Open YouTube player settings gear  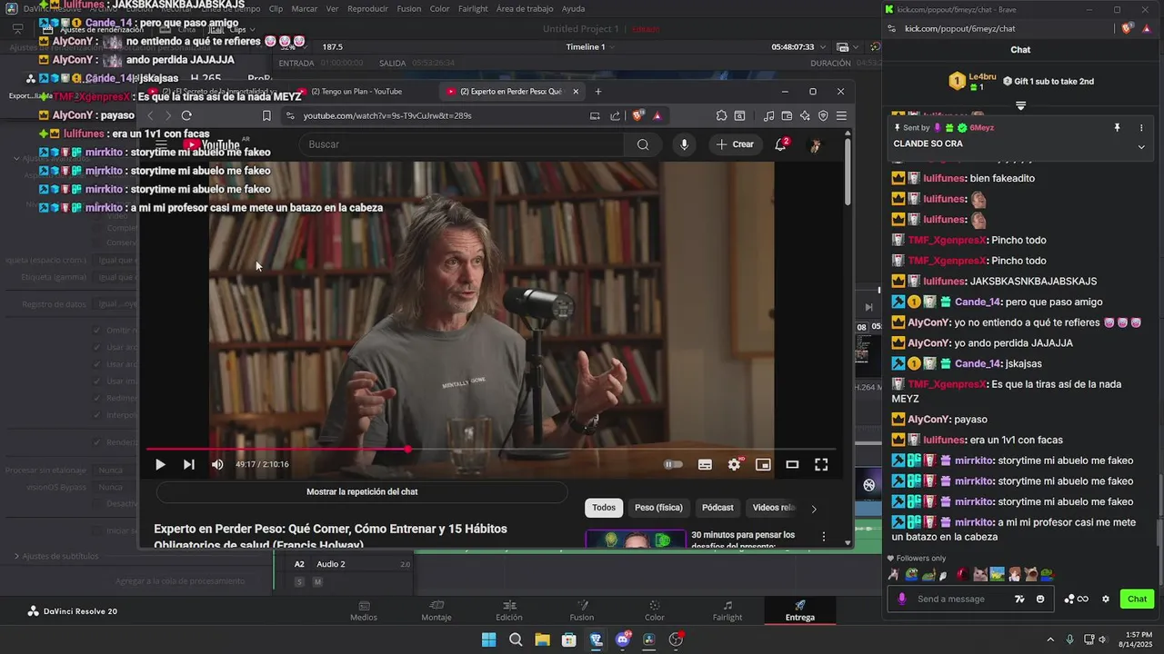[x=734, y=464]
